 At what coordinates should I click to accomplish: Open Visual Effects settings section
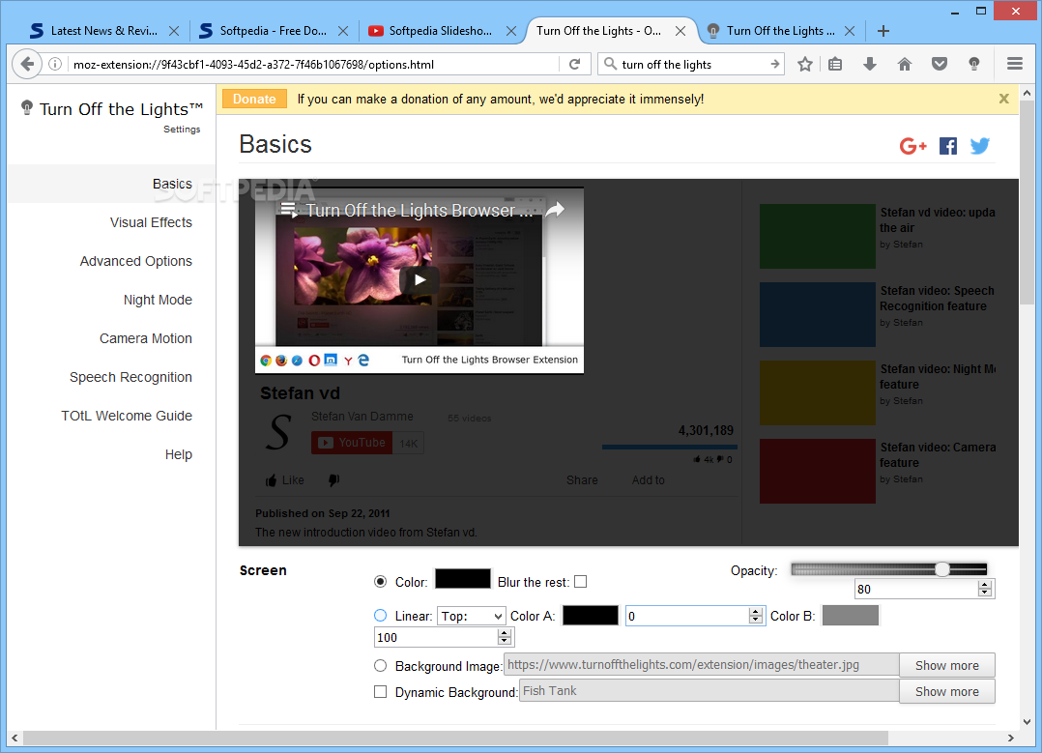point(151,222)
